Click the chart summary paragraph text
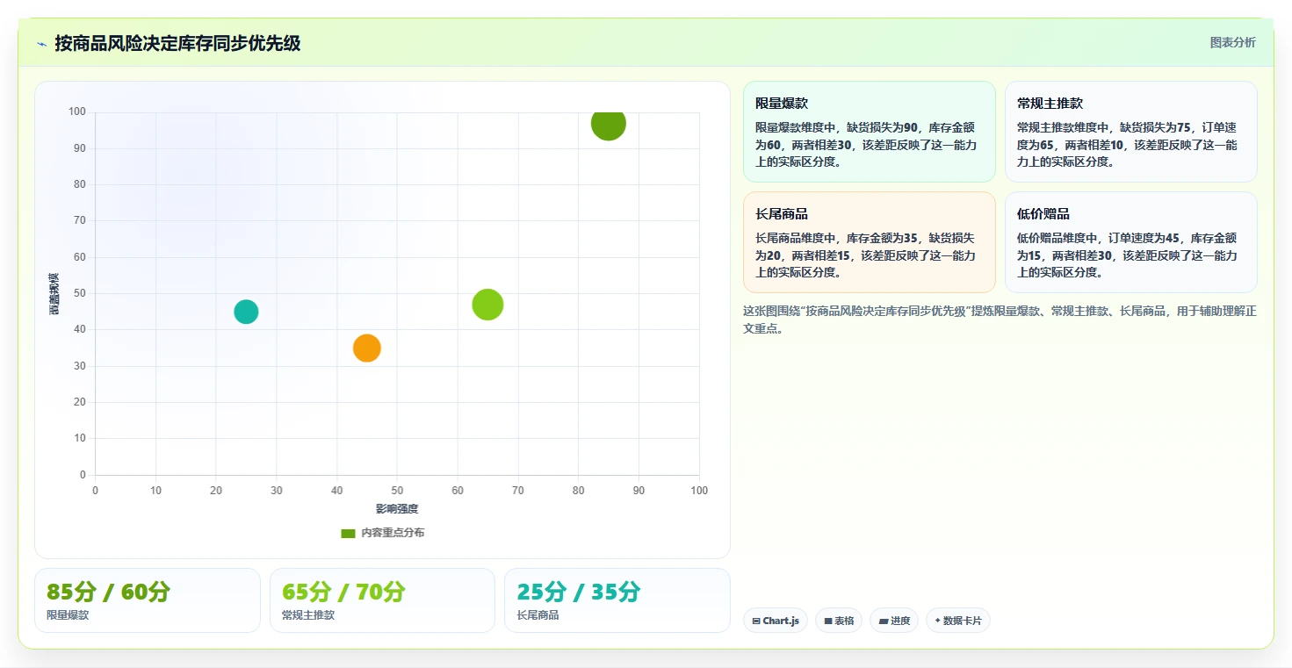The width and height of the screenshot is (1292, 668). coord(1000,320)
